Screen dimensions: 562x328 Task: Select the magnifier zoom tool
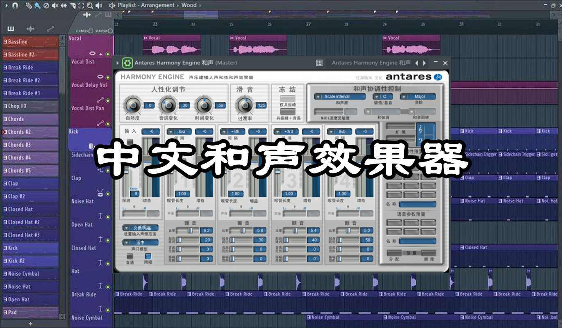tap(90, 5)
